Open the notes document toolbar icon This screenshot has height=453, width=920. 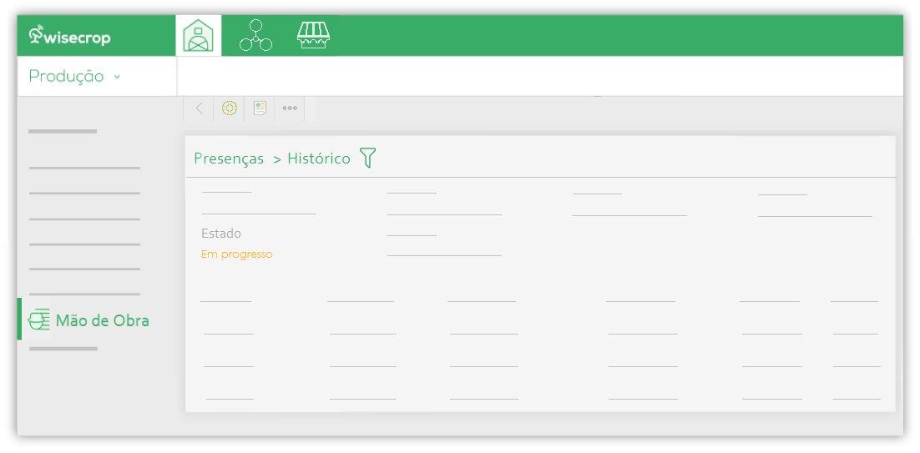click(x=260, y=108)
